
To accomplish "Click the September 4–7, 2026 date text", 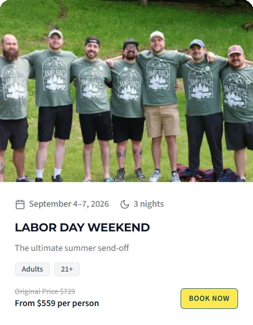I will [69, 204].
